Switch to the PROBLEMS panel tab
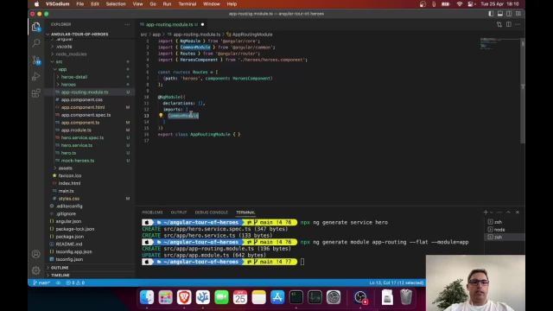The width and height of the screenshot is (553, 311). pos(152,213)
